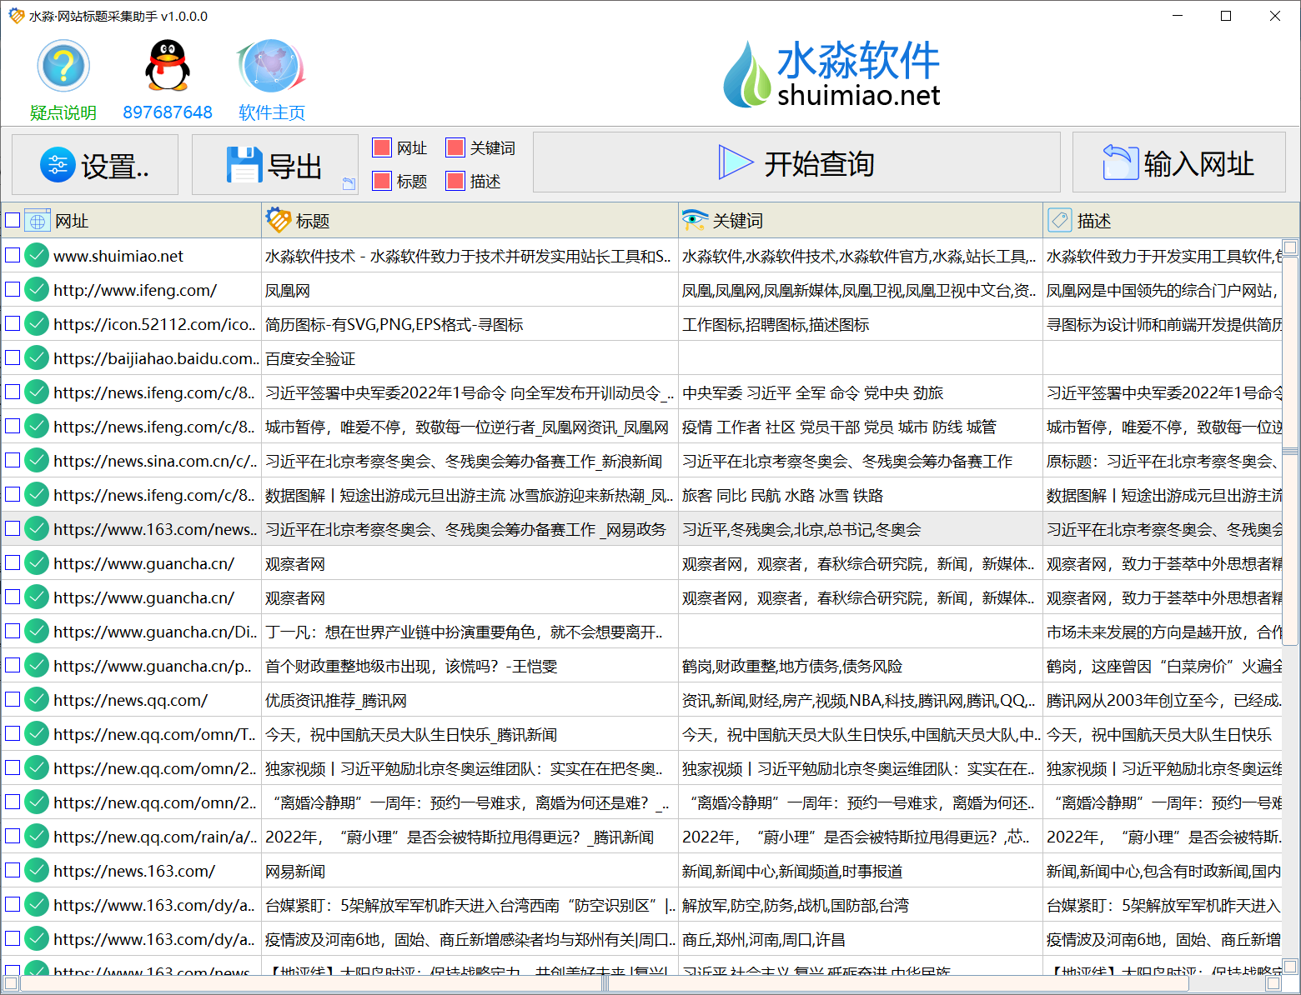Click green status icon for guancha.cn/Di row
Viewport: 1301px width, 995px height.
[x=37, y=631]
